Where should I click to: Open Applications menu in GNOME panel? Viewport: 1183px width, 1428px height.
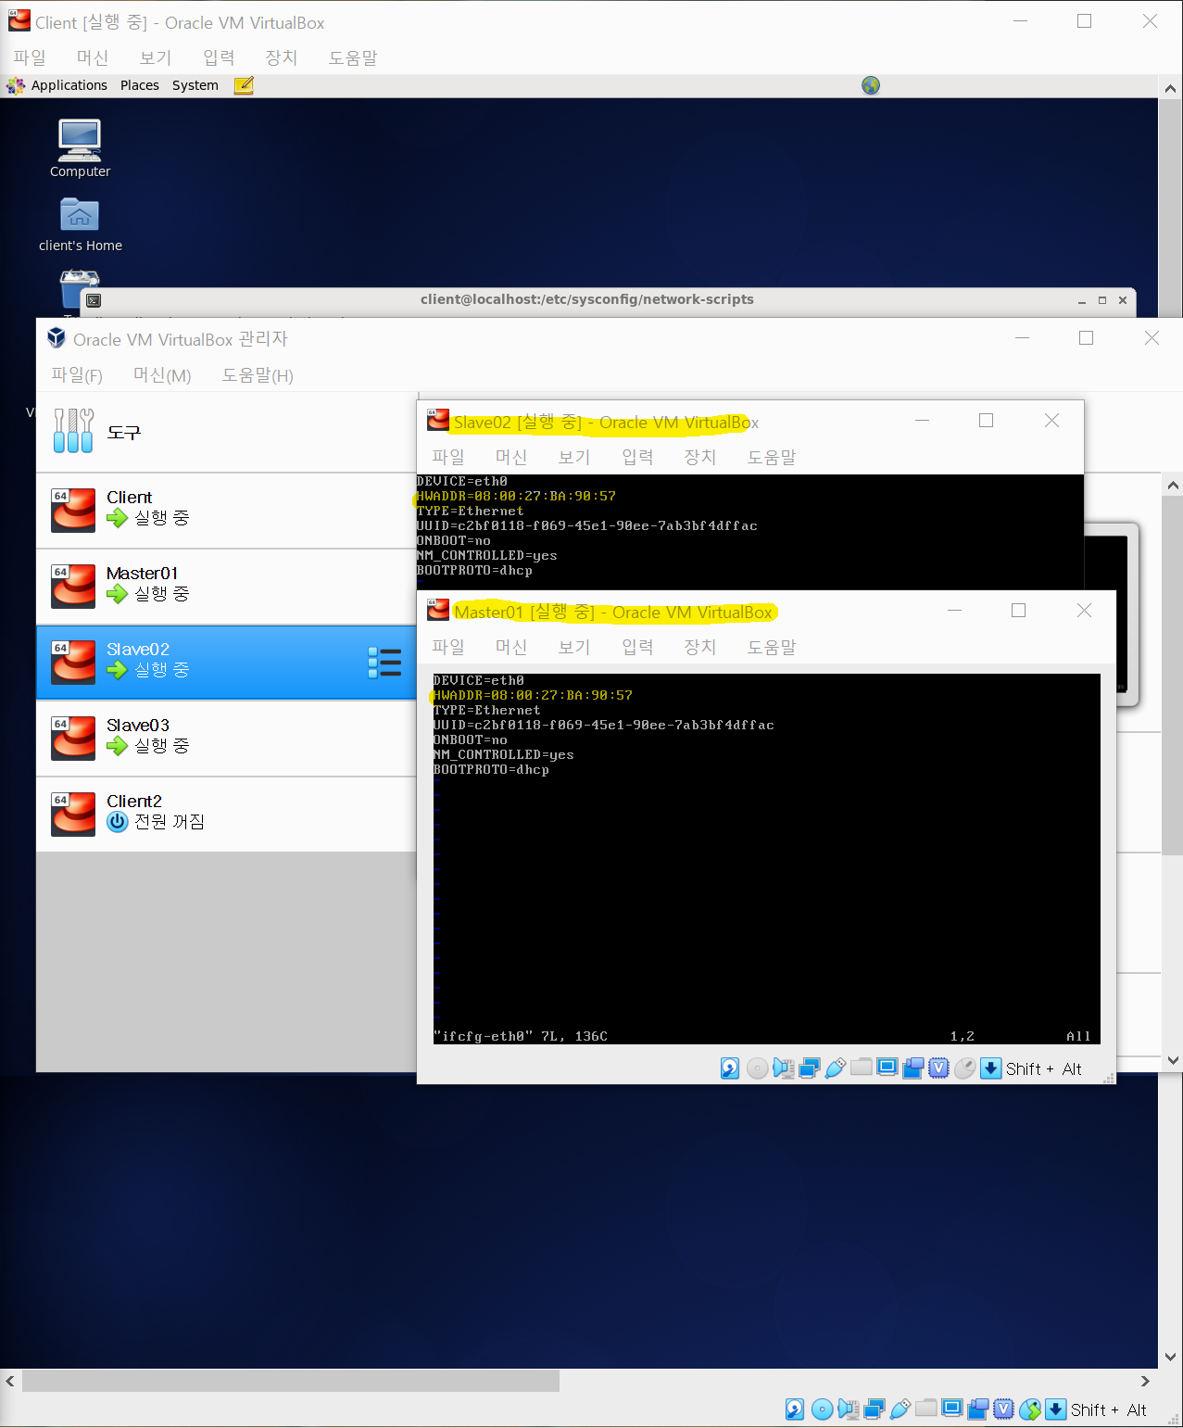coord(69,85)
